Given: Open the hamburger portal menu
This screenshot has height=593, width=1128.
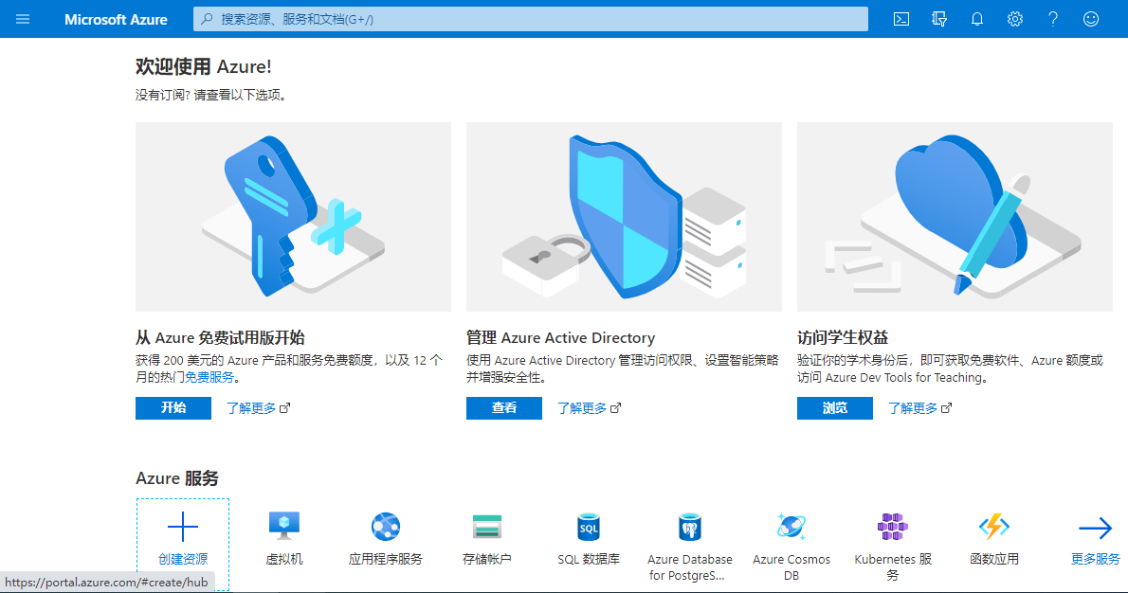Looking at the screenshot, I should click(23, 19).
